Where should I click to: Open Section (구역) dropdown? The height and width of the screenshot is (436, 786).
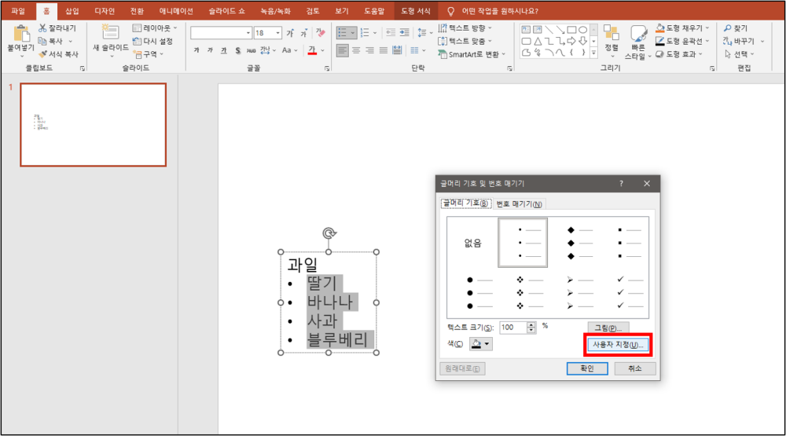(149, 54)
